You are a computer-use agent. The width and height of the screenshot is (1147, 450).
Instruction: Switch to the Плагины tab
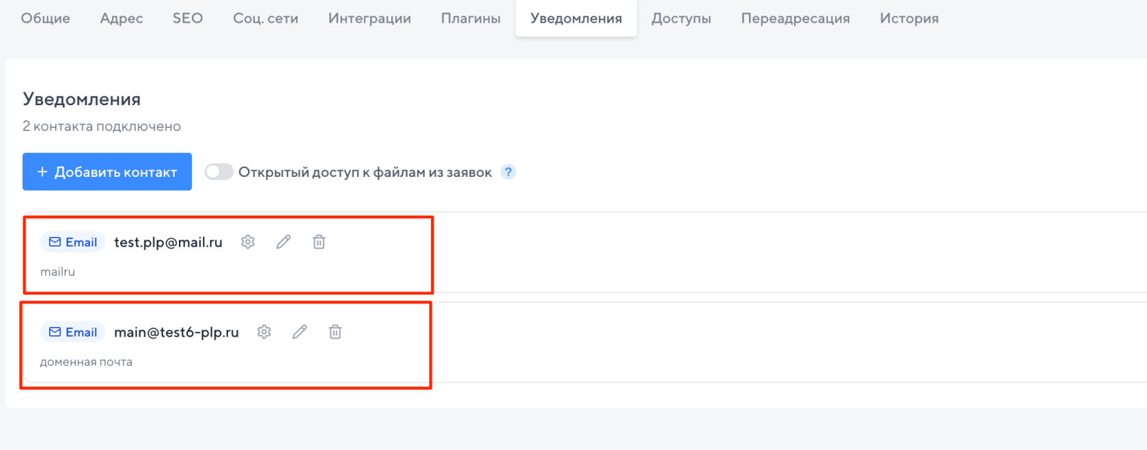pyautogui.click(x=470, y=18)
